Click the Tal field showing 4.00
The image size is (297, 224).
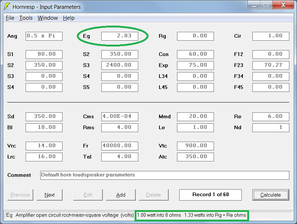pos(120,157)
